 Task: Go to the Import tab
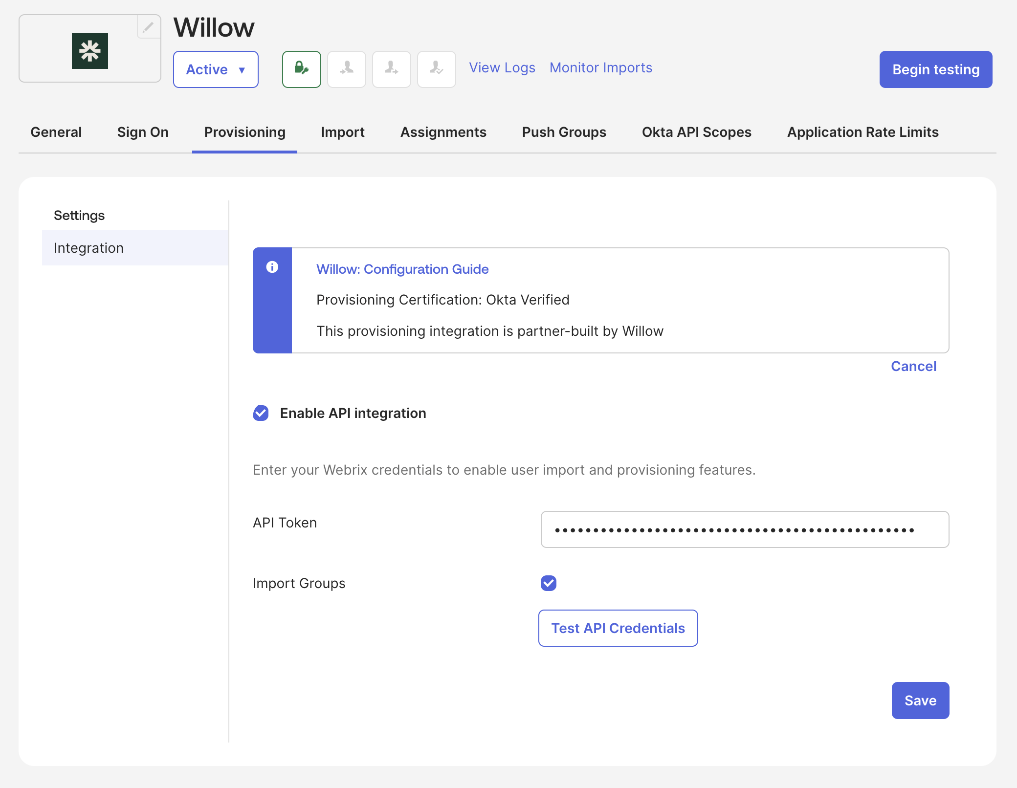[343, 132]
